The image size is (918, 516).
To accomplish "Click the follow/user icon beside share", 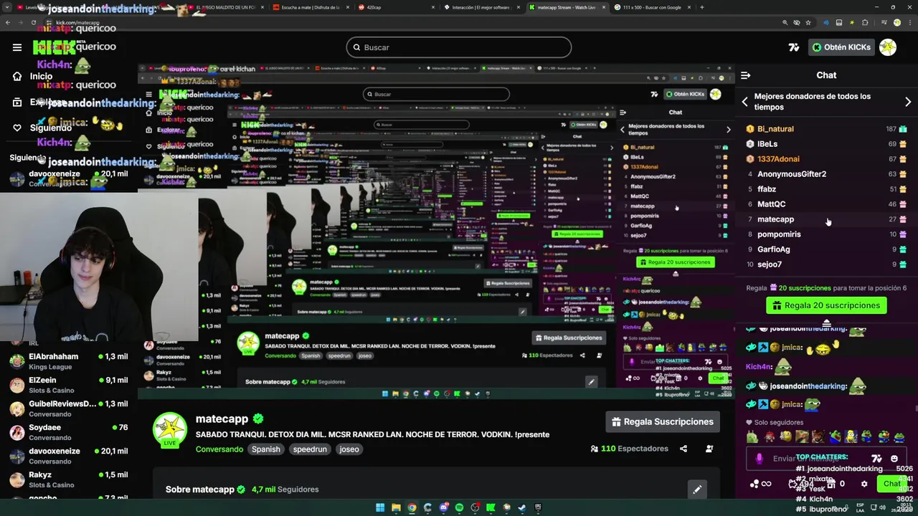I will [x=709, y=449].
